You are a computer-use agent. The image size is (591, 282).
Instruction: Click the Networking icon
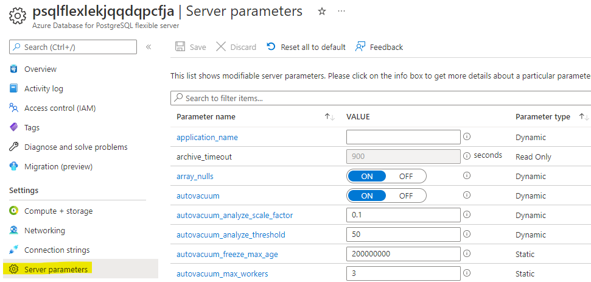pos(14,230)
